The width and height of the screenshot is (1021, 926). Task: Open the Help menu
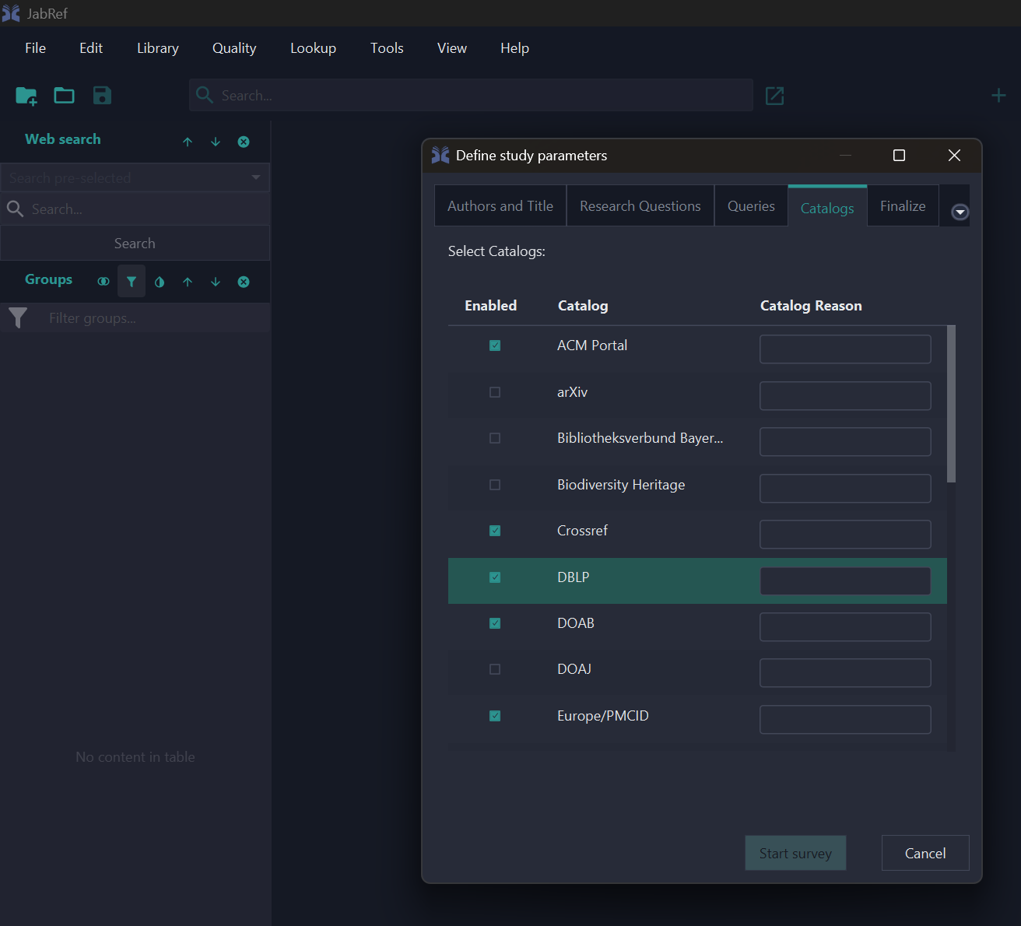514,48
